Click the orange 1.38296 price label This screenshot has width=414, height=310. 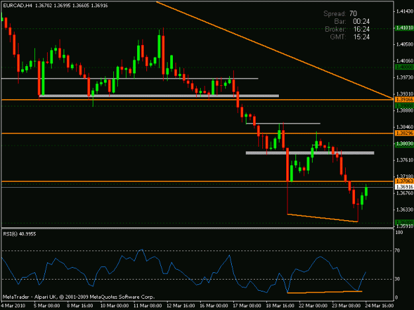coord(404,134)
